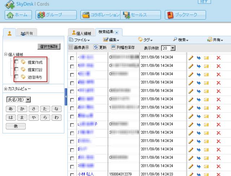Open the 表示件数 dropdown showing 20

[x=168, y=48]
